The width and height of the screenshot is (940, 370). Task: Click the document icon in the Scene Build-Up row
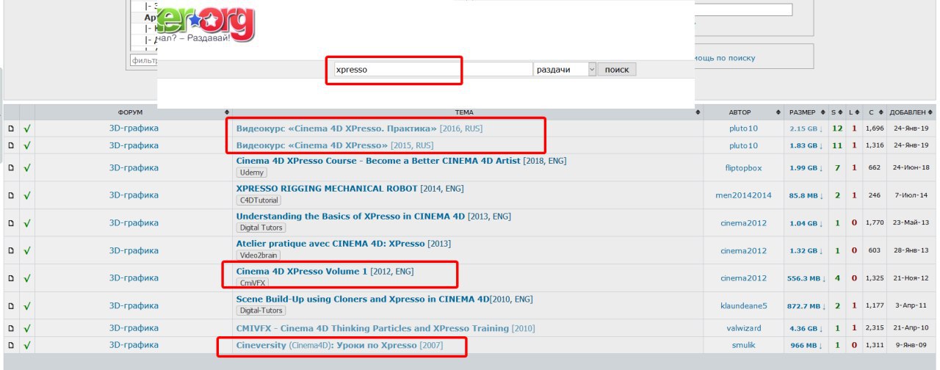coord(11,305)
